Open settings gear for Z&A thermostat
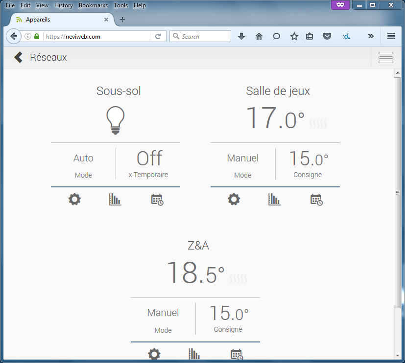The width and height of the screenshot is (405, 363). pos(154,354)
